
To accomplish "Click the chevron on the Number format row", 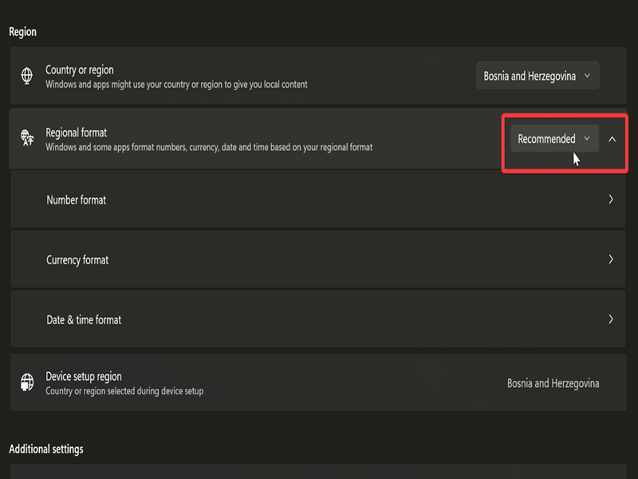I will (x=612, y=200).
